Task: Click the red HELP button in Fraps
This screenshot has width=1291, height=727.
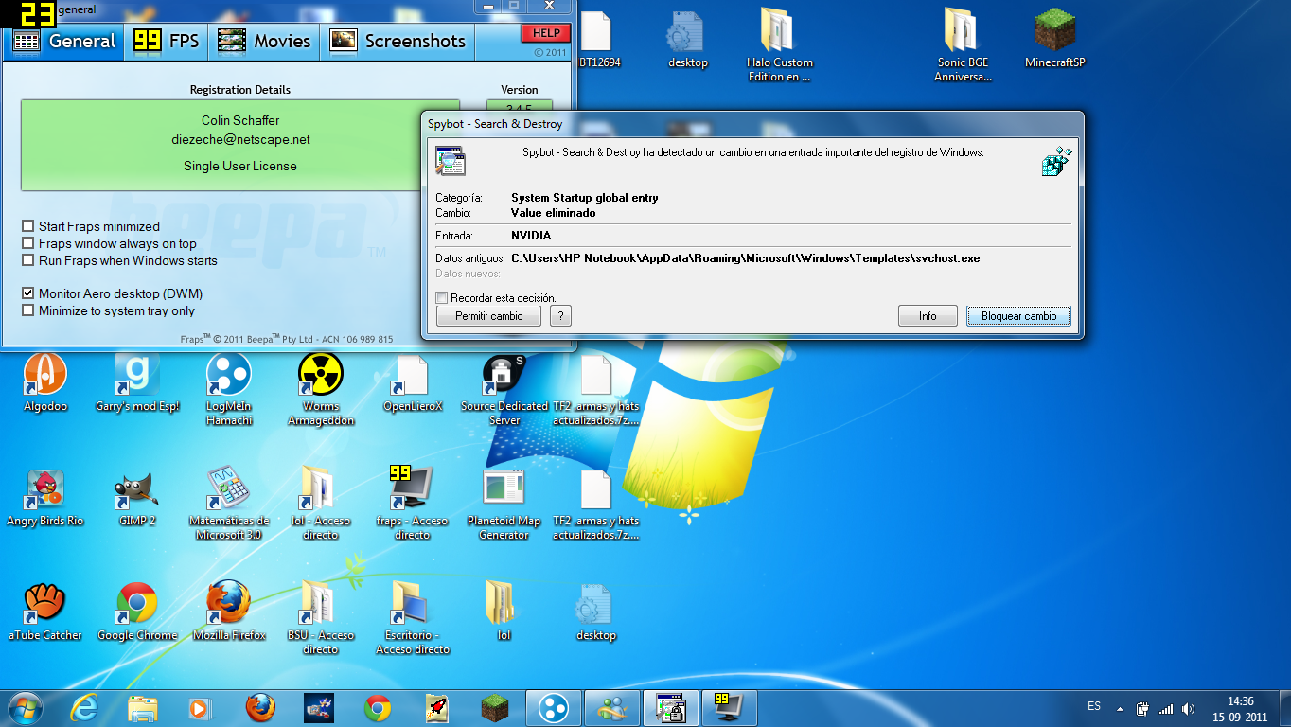Action: pyautogui.click(x=546, y=33)
